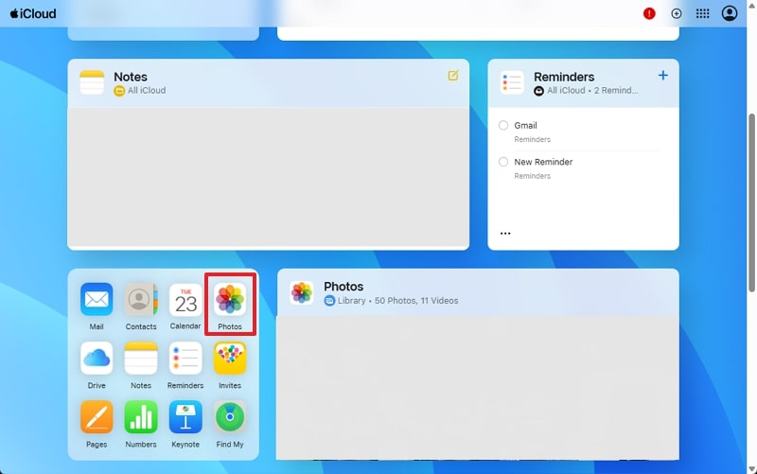Click Library 50 Photos, 11 Videos label
Image resolution: width=757 pixels, height=474 pixels.
click(x=391, y=300)
